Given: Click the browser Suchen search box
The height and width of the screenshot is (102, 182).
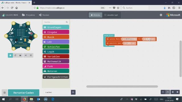Looking at the screenshot, I should pos(135,8).
